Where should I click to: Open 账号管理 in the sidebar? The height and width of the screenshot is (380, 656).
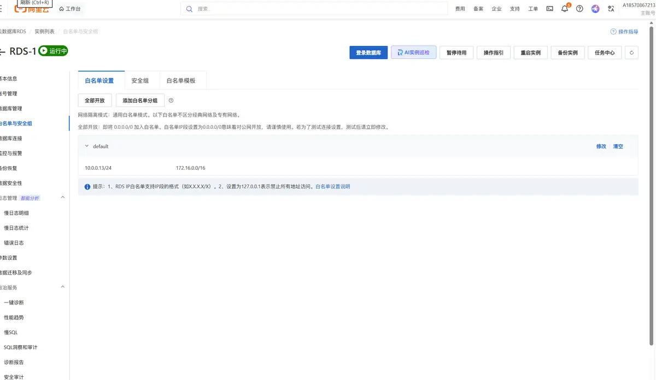(9, 93)
